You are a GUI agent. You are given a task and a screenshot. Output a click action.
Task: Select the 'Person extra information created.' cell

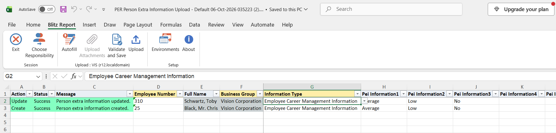coord(94,108)
